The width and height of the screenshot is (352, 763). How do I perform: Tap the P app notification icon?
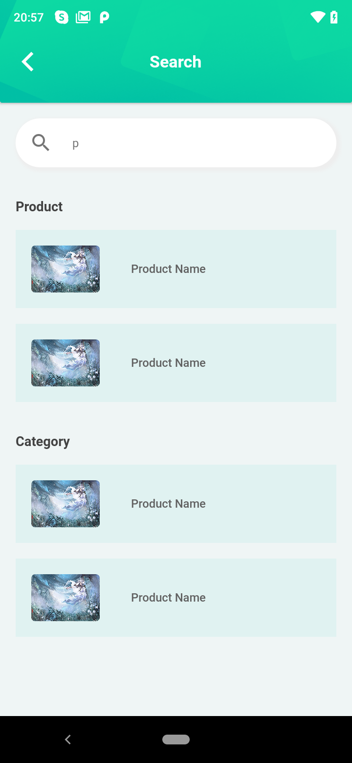(x=104, y=18)
